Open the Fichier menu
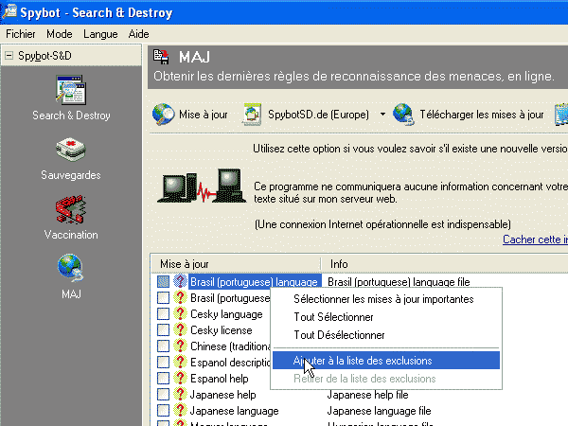568x426 pixels. pos(21,34)
